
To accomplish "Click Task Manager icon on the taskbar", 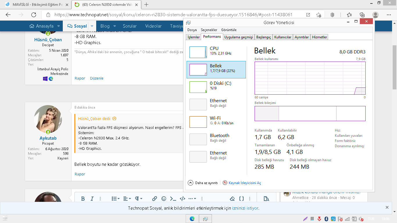I will point(205,219).
